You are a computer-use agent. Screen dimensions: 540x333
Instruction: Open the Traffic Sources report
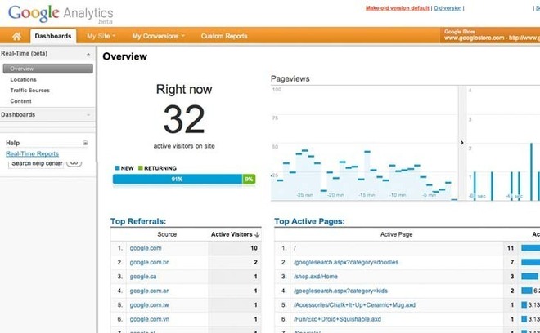[30, 91]
